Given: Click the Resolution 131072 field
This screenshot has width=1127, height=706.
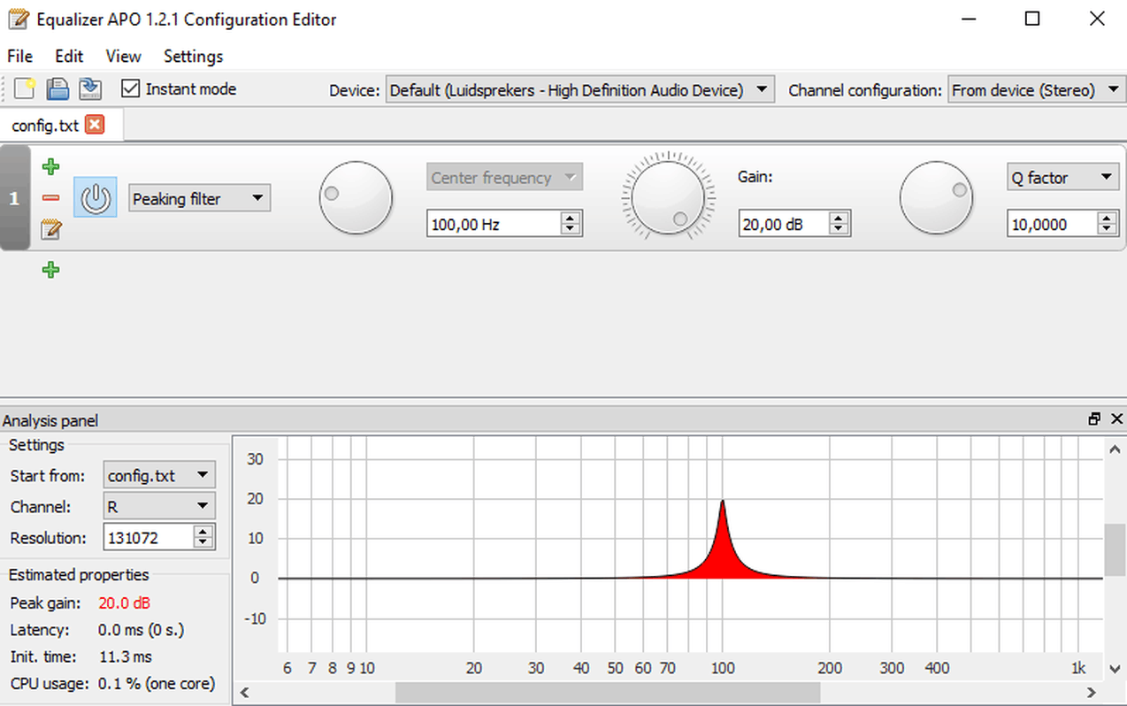Looking at the screenshot, I should point(148,537).
